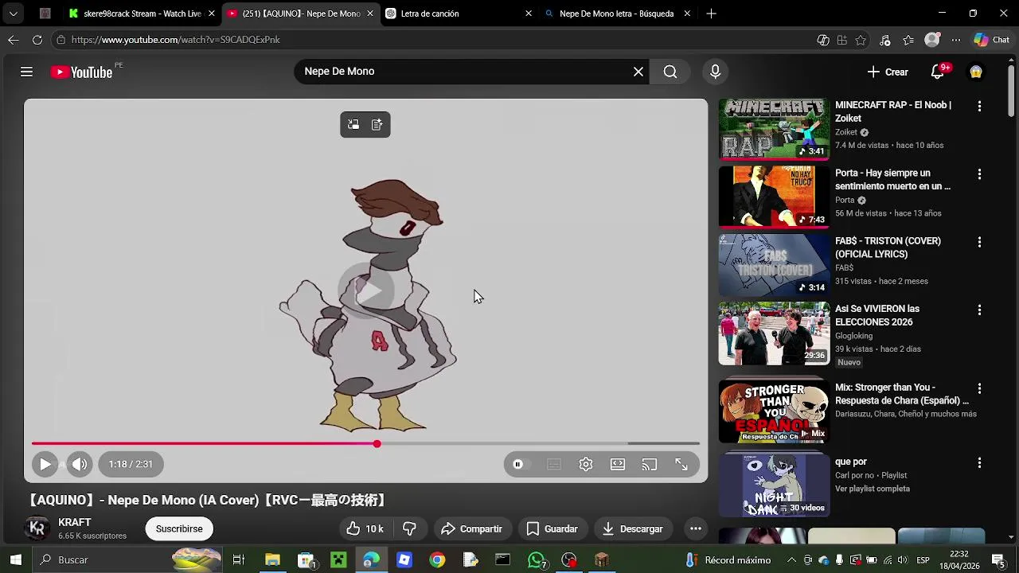
Task: Open a new browser tab
Action: (711, 14)
